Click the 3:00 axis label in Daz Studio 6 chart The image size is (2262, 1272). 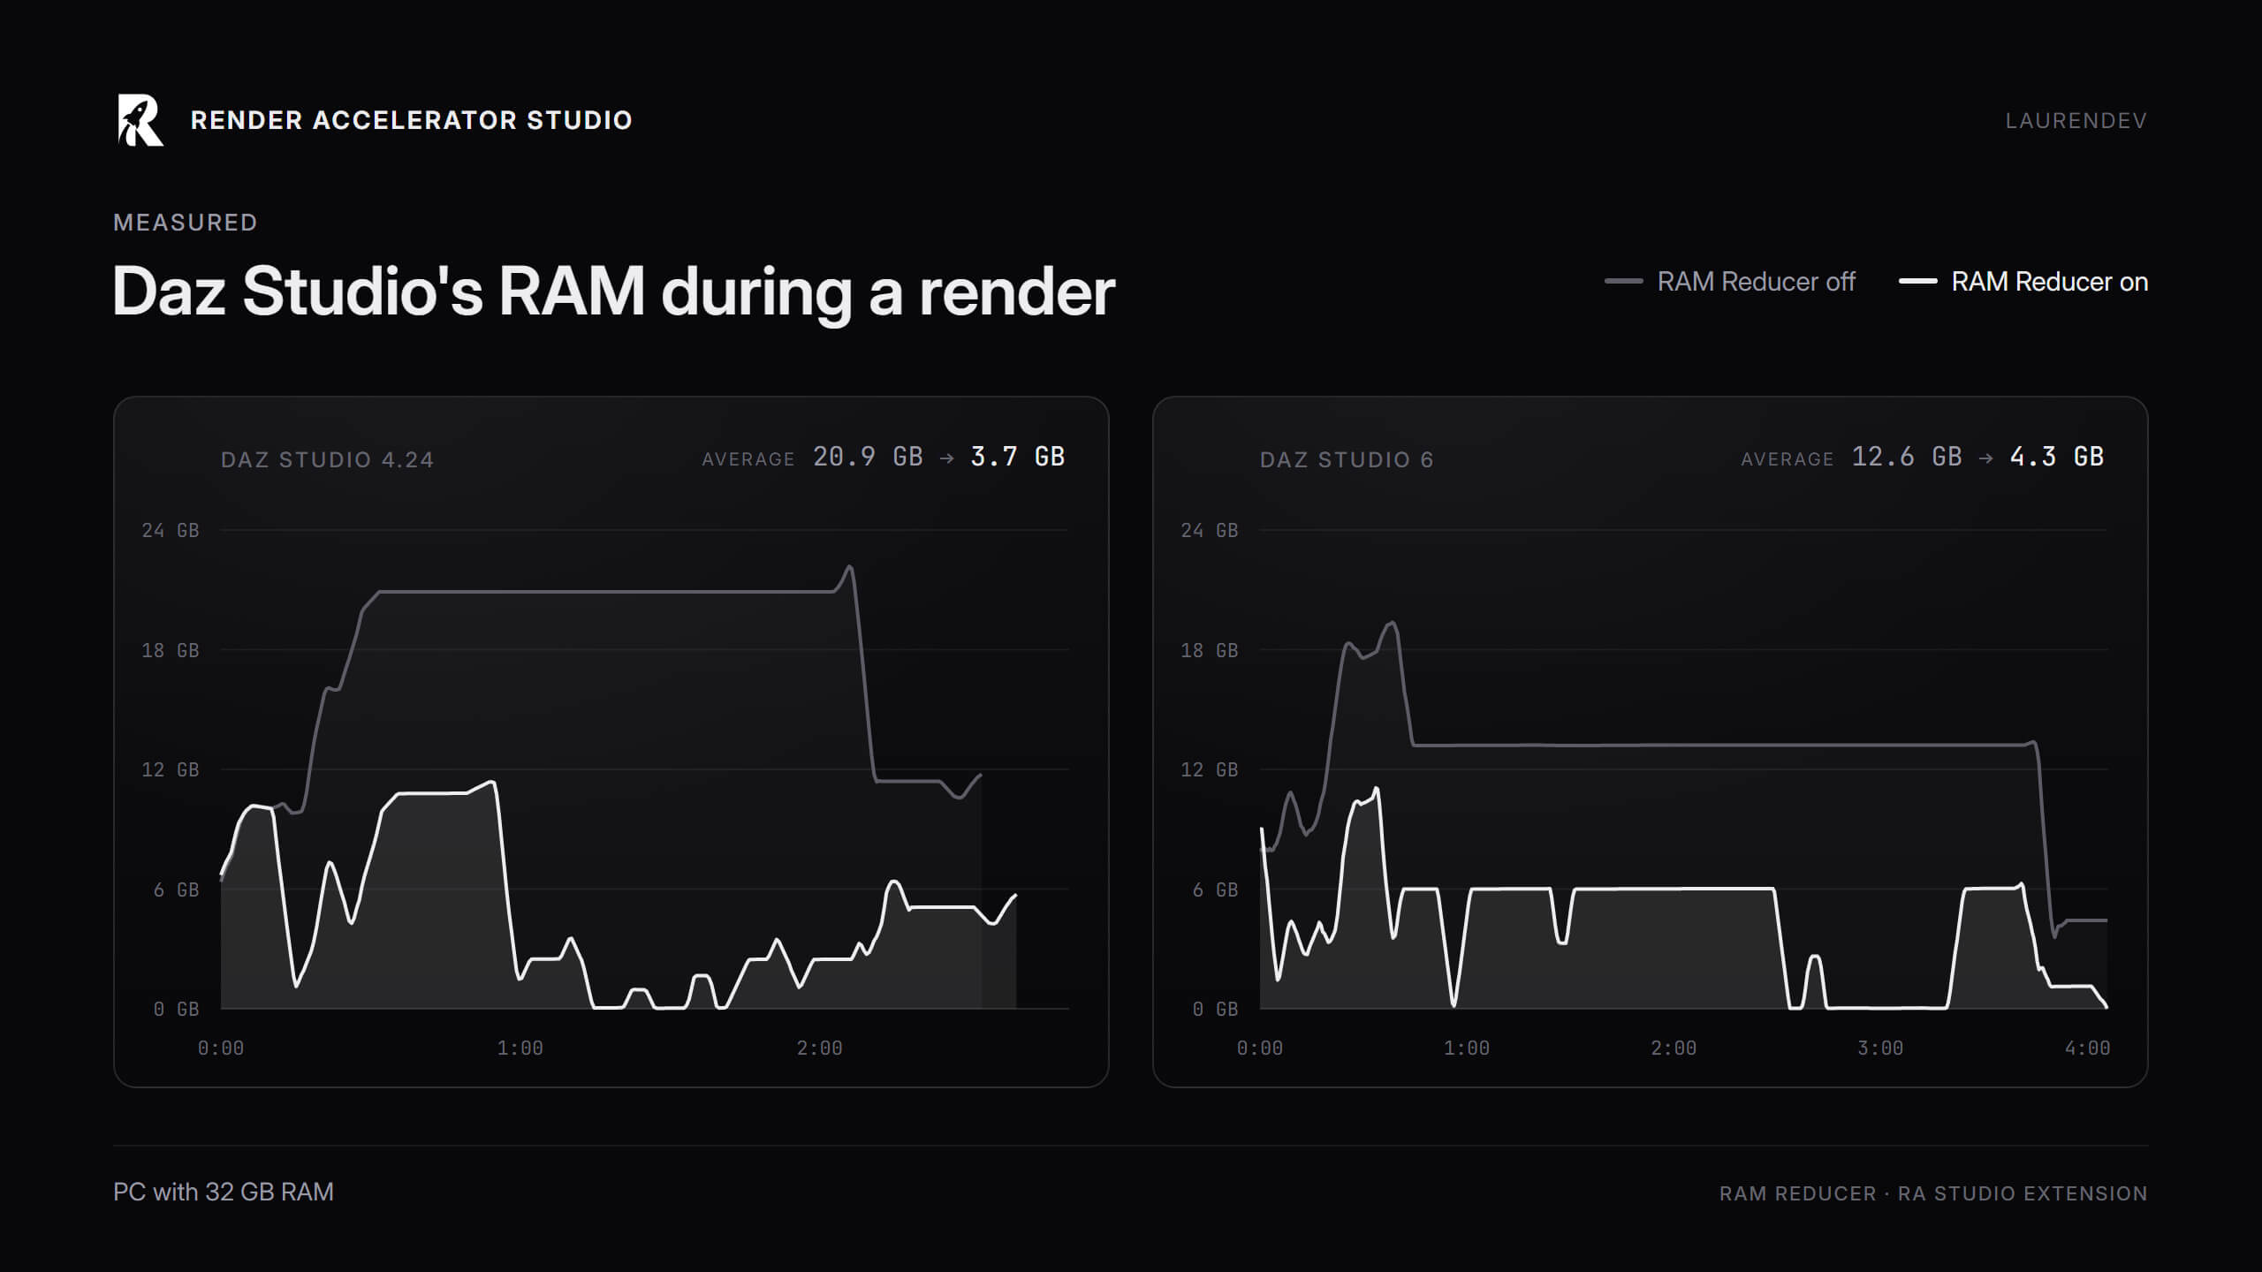1880,1049
